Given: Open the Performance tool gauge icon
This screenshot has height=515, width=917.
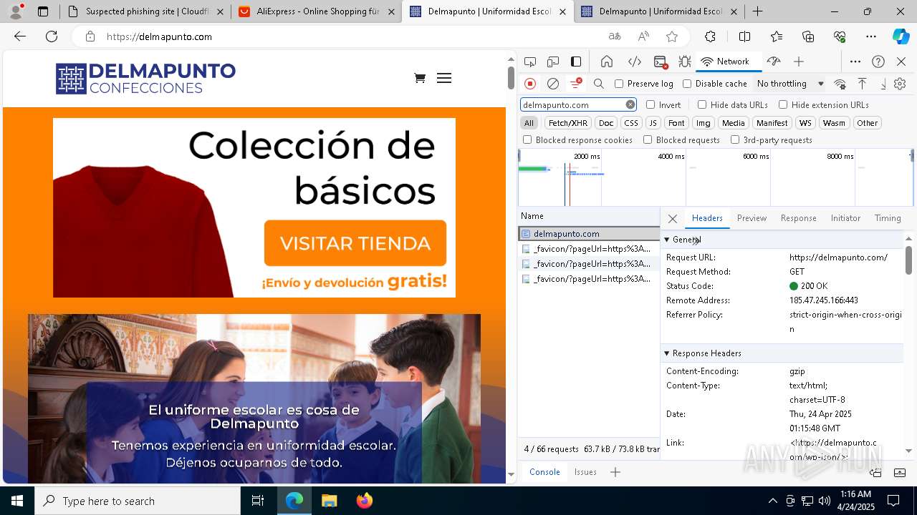Looking at the screenshot, I should click(773, 62).
